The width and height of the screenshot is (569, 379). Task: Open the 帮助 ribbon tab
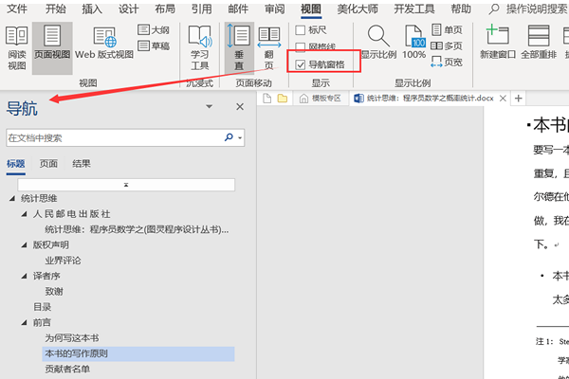[461, 9]
